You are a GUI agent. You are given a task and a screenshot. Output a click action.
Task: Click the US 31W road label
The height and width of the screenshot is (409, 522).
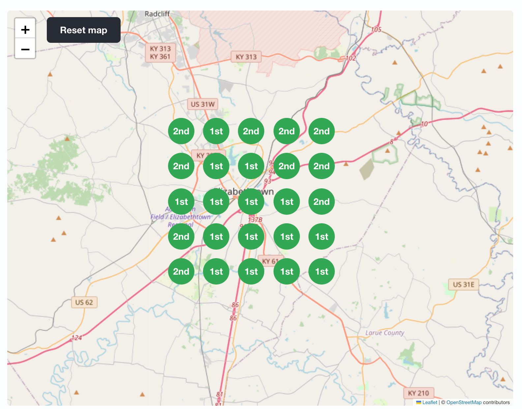point(203,104)
